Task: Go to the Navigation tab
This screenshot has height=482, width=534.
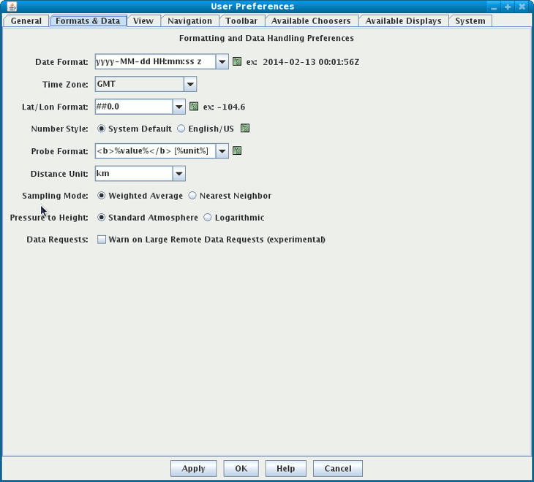Action: click(x=189, y=21)
